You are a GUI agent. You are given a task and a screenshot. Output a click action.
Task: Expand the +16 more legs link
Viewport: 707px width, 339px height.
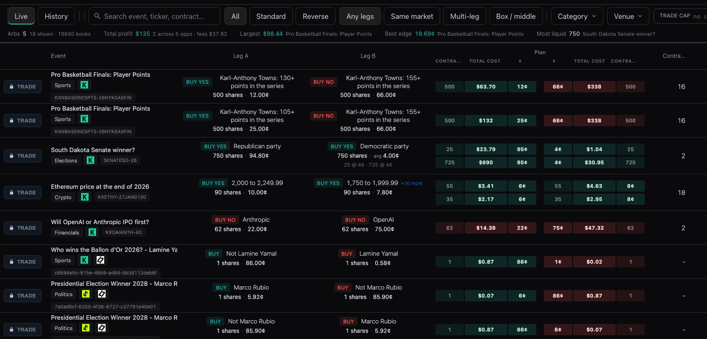(411, 184)
